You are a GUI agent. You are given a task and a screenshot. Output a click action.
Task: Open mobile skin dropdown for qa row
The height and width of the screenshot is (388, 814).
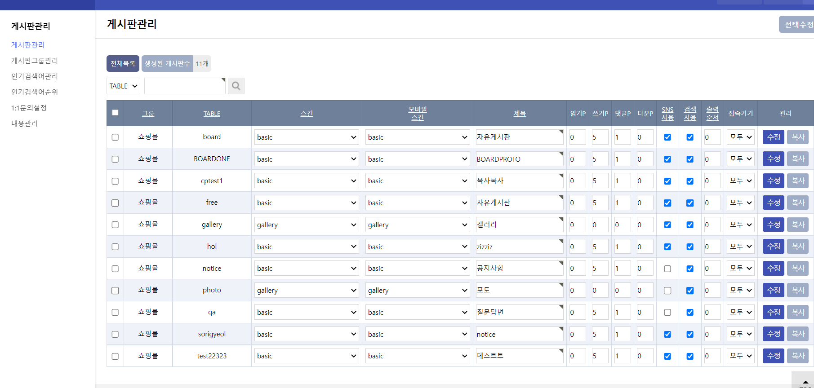(x=417, y=312)
